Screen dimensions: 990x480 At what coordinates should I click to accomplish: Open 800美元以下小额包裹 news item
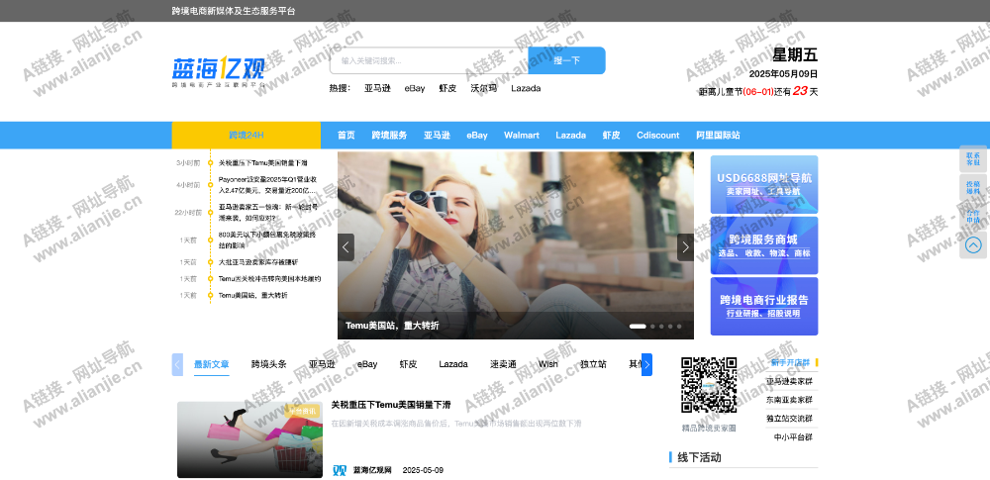(x=267, y=240)
